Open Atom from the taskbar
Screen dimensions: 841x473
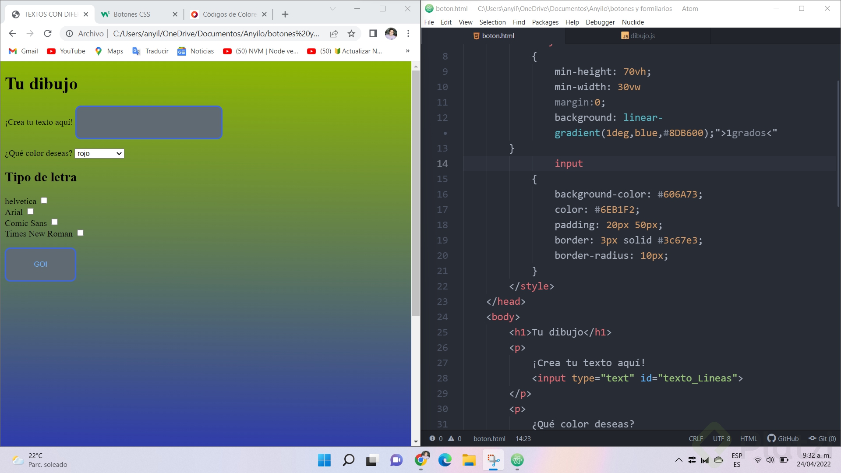click(517, 460)
